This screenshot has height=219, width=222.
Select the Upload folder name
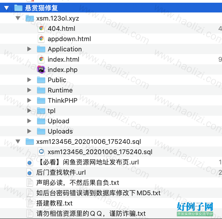click(58, 121)
